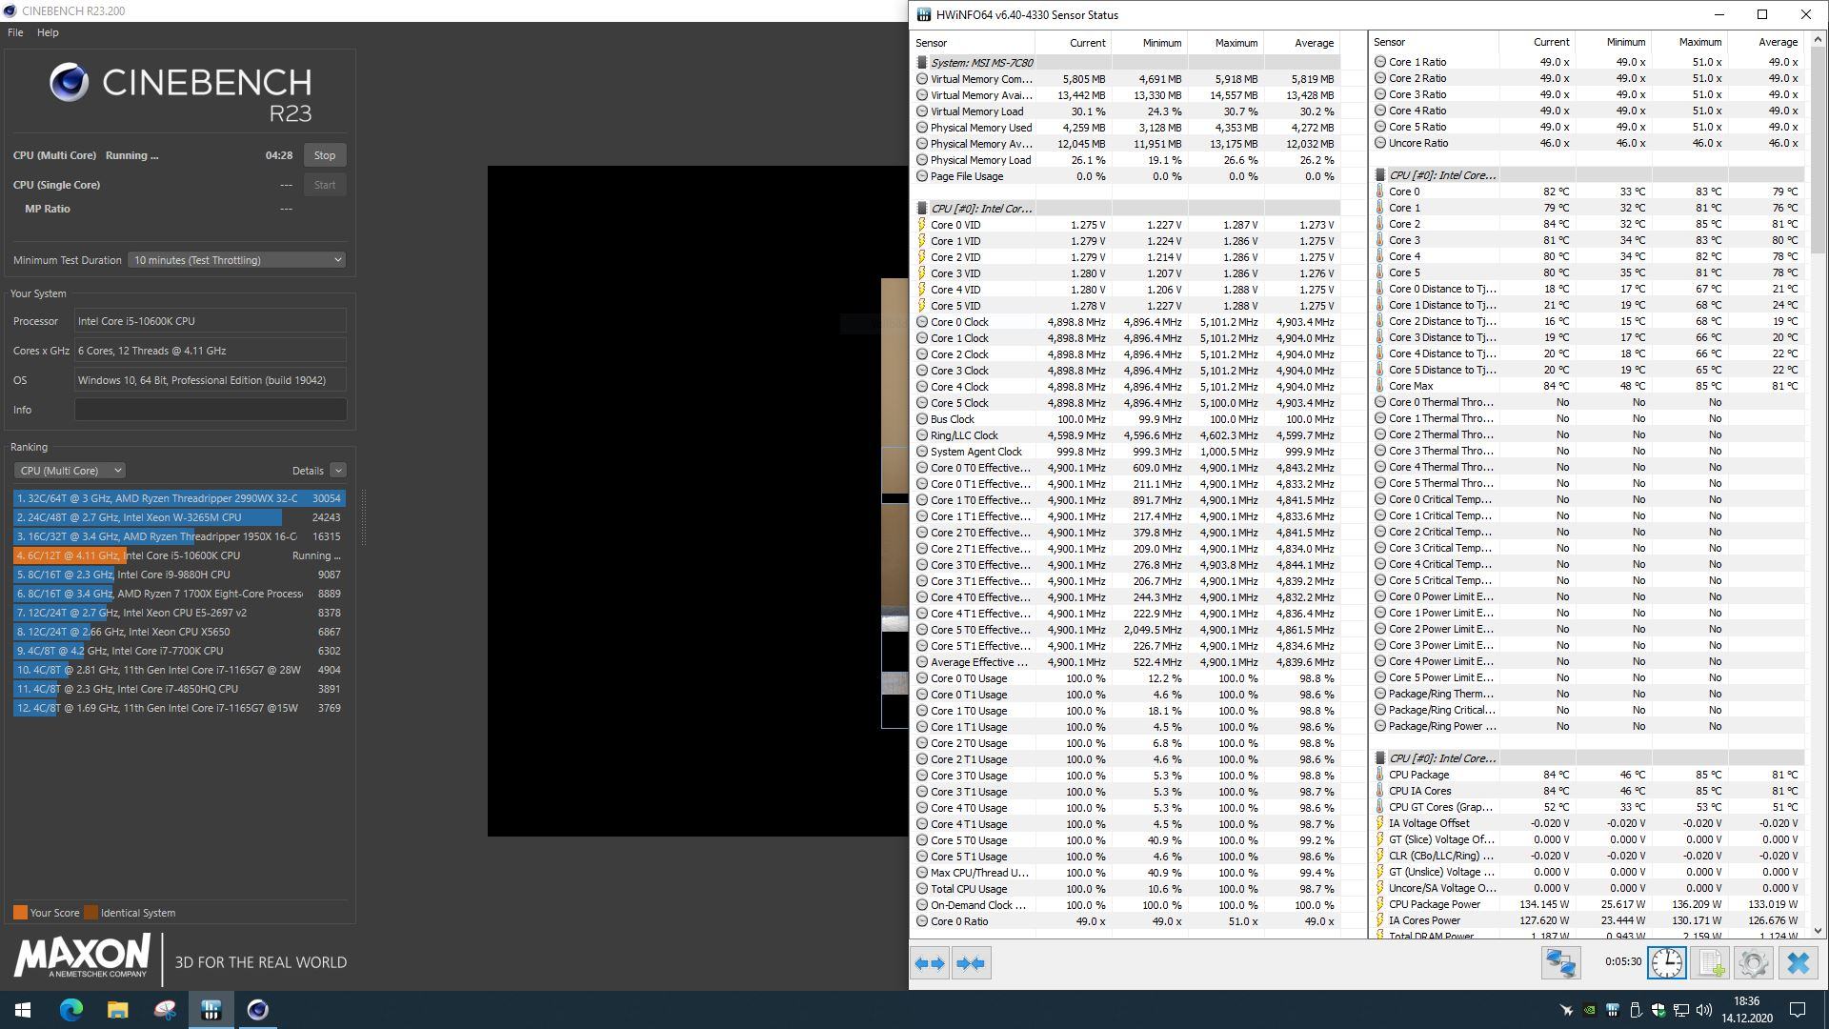Launch Microsoft Edge from the taskbar
This screenshot has height=1029, width=1829.
(71, 1010)
